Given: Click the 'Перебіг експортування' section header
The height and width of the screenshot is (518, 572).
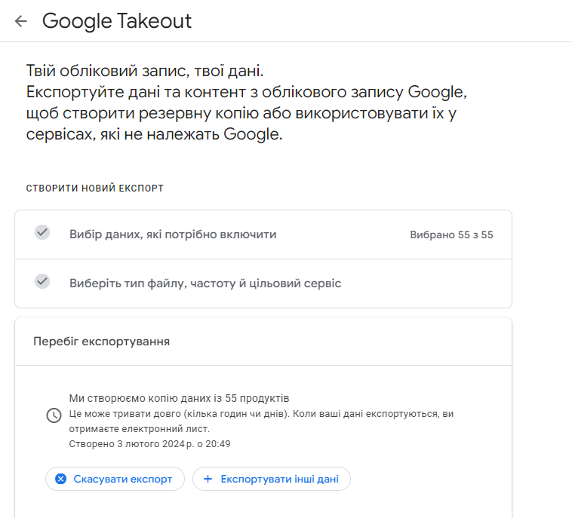Looking at the screenshot, I should 101,342.
